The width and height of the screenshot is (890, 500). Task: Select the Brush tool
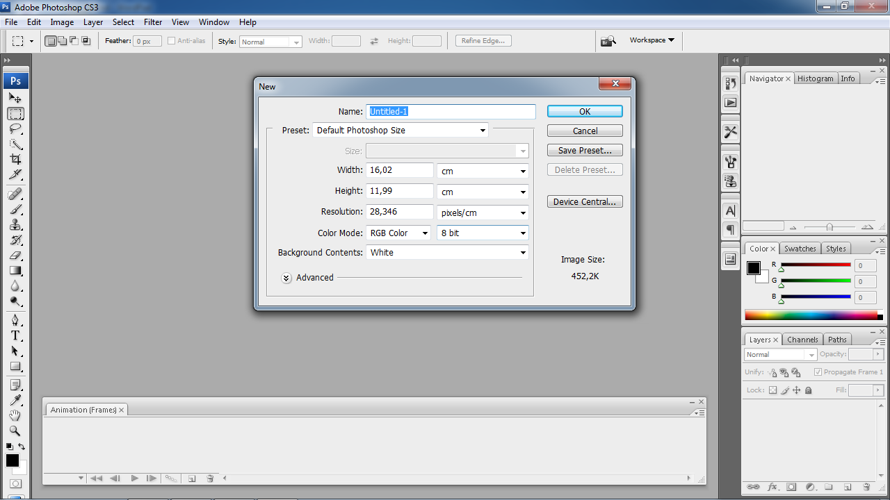point(15,209)
